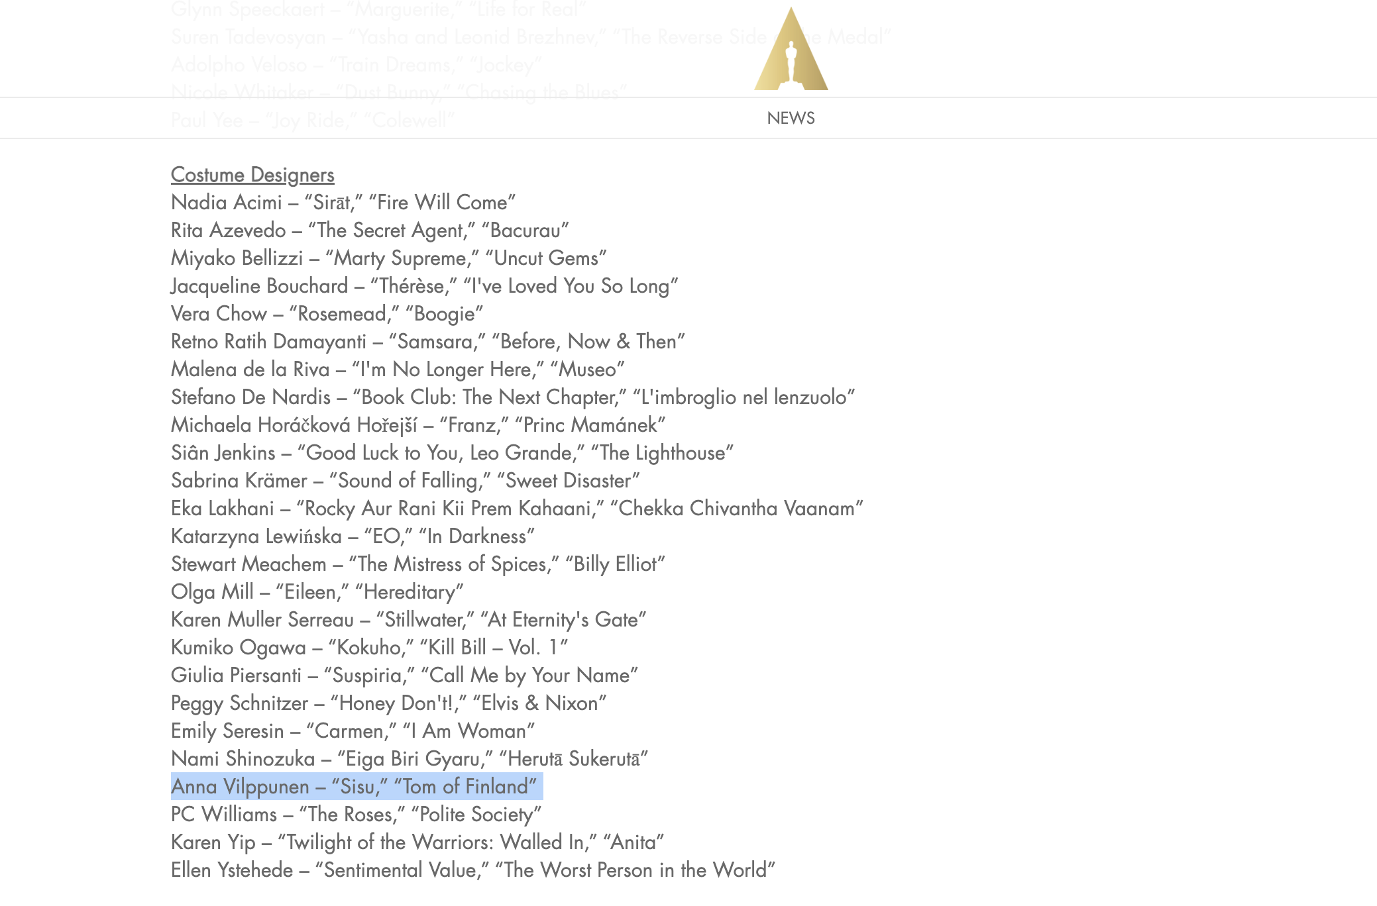Click the Eka Lakhani entry
The height and width of the screenshot is (906, 1377).
coord(517,509)
